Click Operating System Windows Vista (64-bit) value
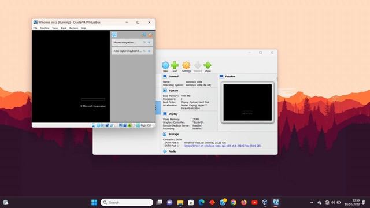The width and height of the screenshot is (370, 208). [198, 85]
